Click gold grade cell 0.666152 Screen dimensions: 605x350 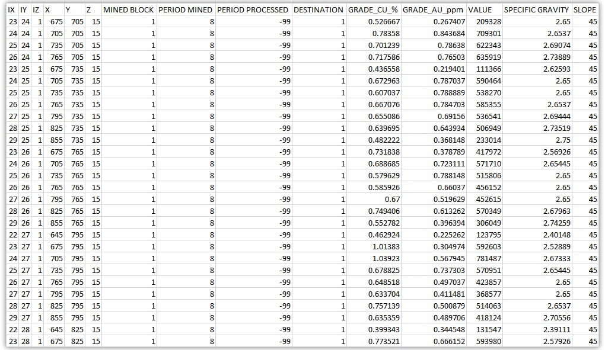click(434, 342)
